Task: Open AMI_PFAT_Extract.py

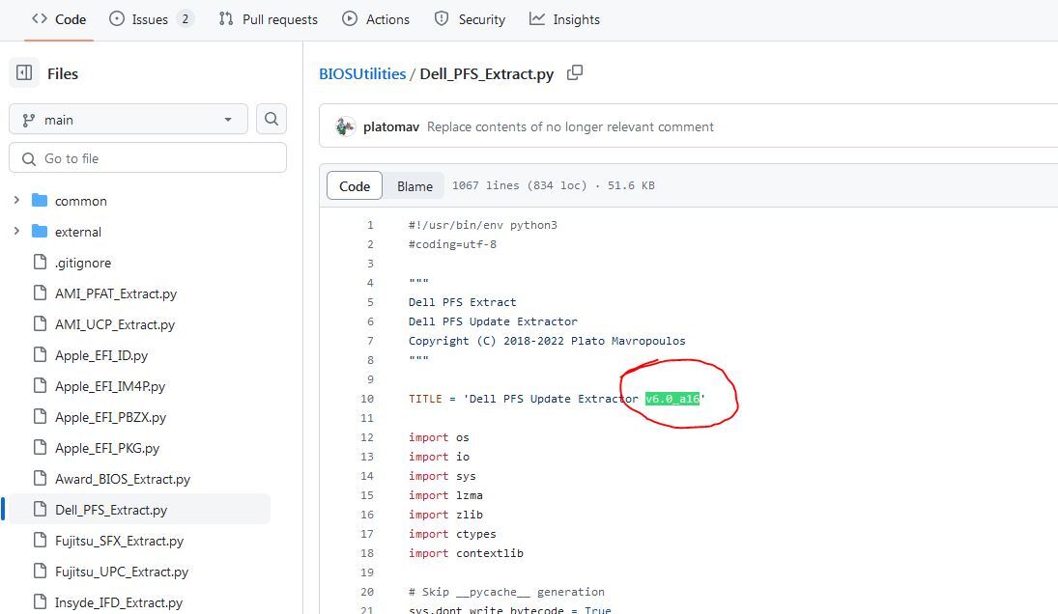Action: [x=115, y=293]
